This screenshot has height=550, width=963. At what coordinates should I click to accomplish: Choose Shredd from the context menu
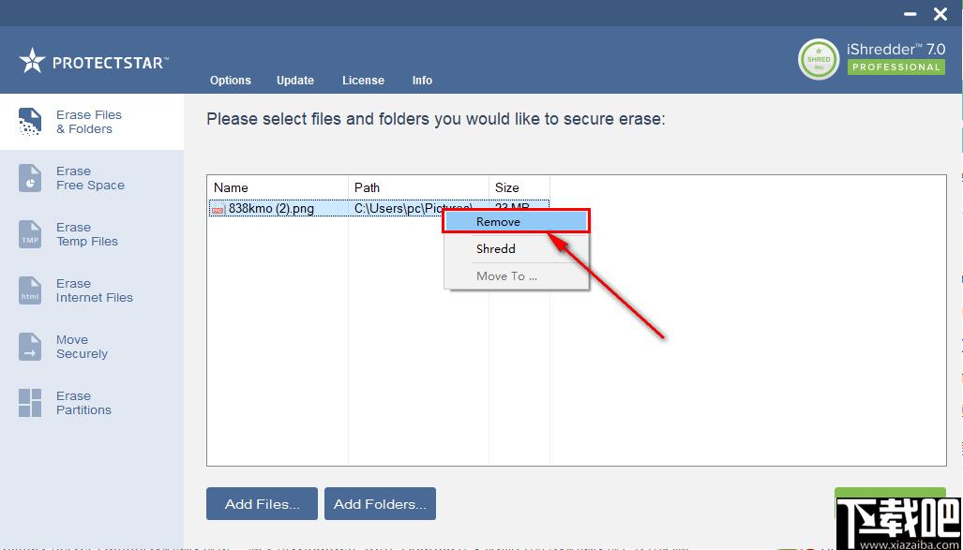click(x=496, y=249)
